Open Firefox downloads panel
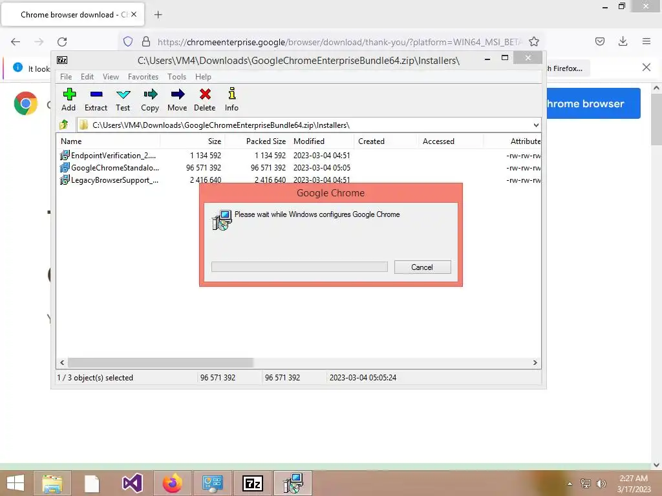The image size is (662, 496). pos(623,41)
